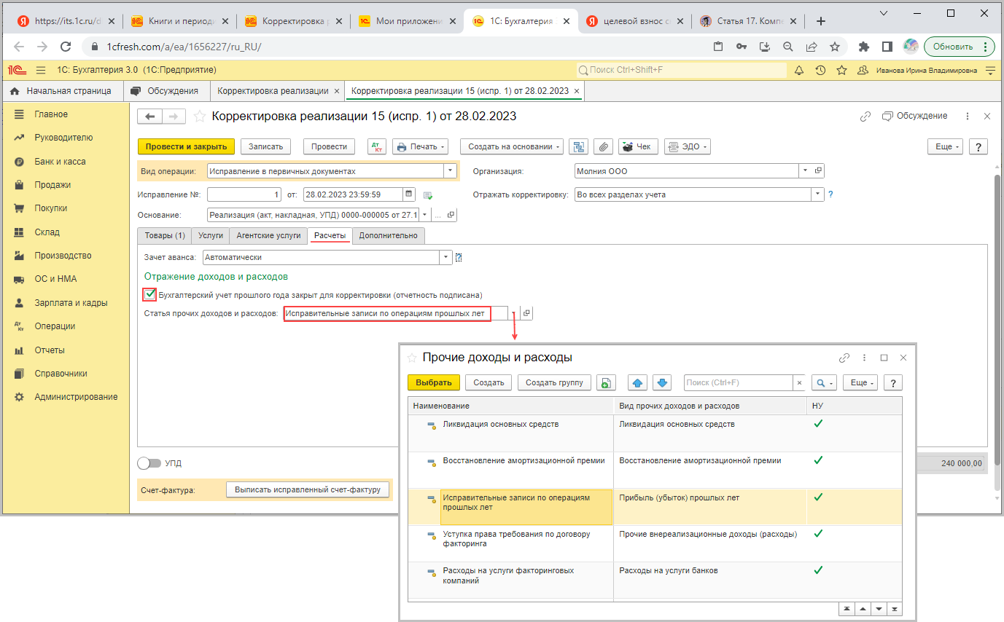Expand Вид операции dropdown
Image resolution: width=1004 pixels, height=622 pixels.
pos(451,171)
